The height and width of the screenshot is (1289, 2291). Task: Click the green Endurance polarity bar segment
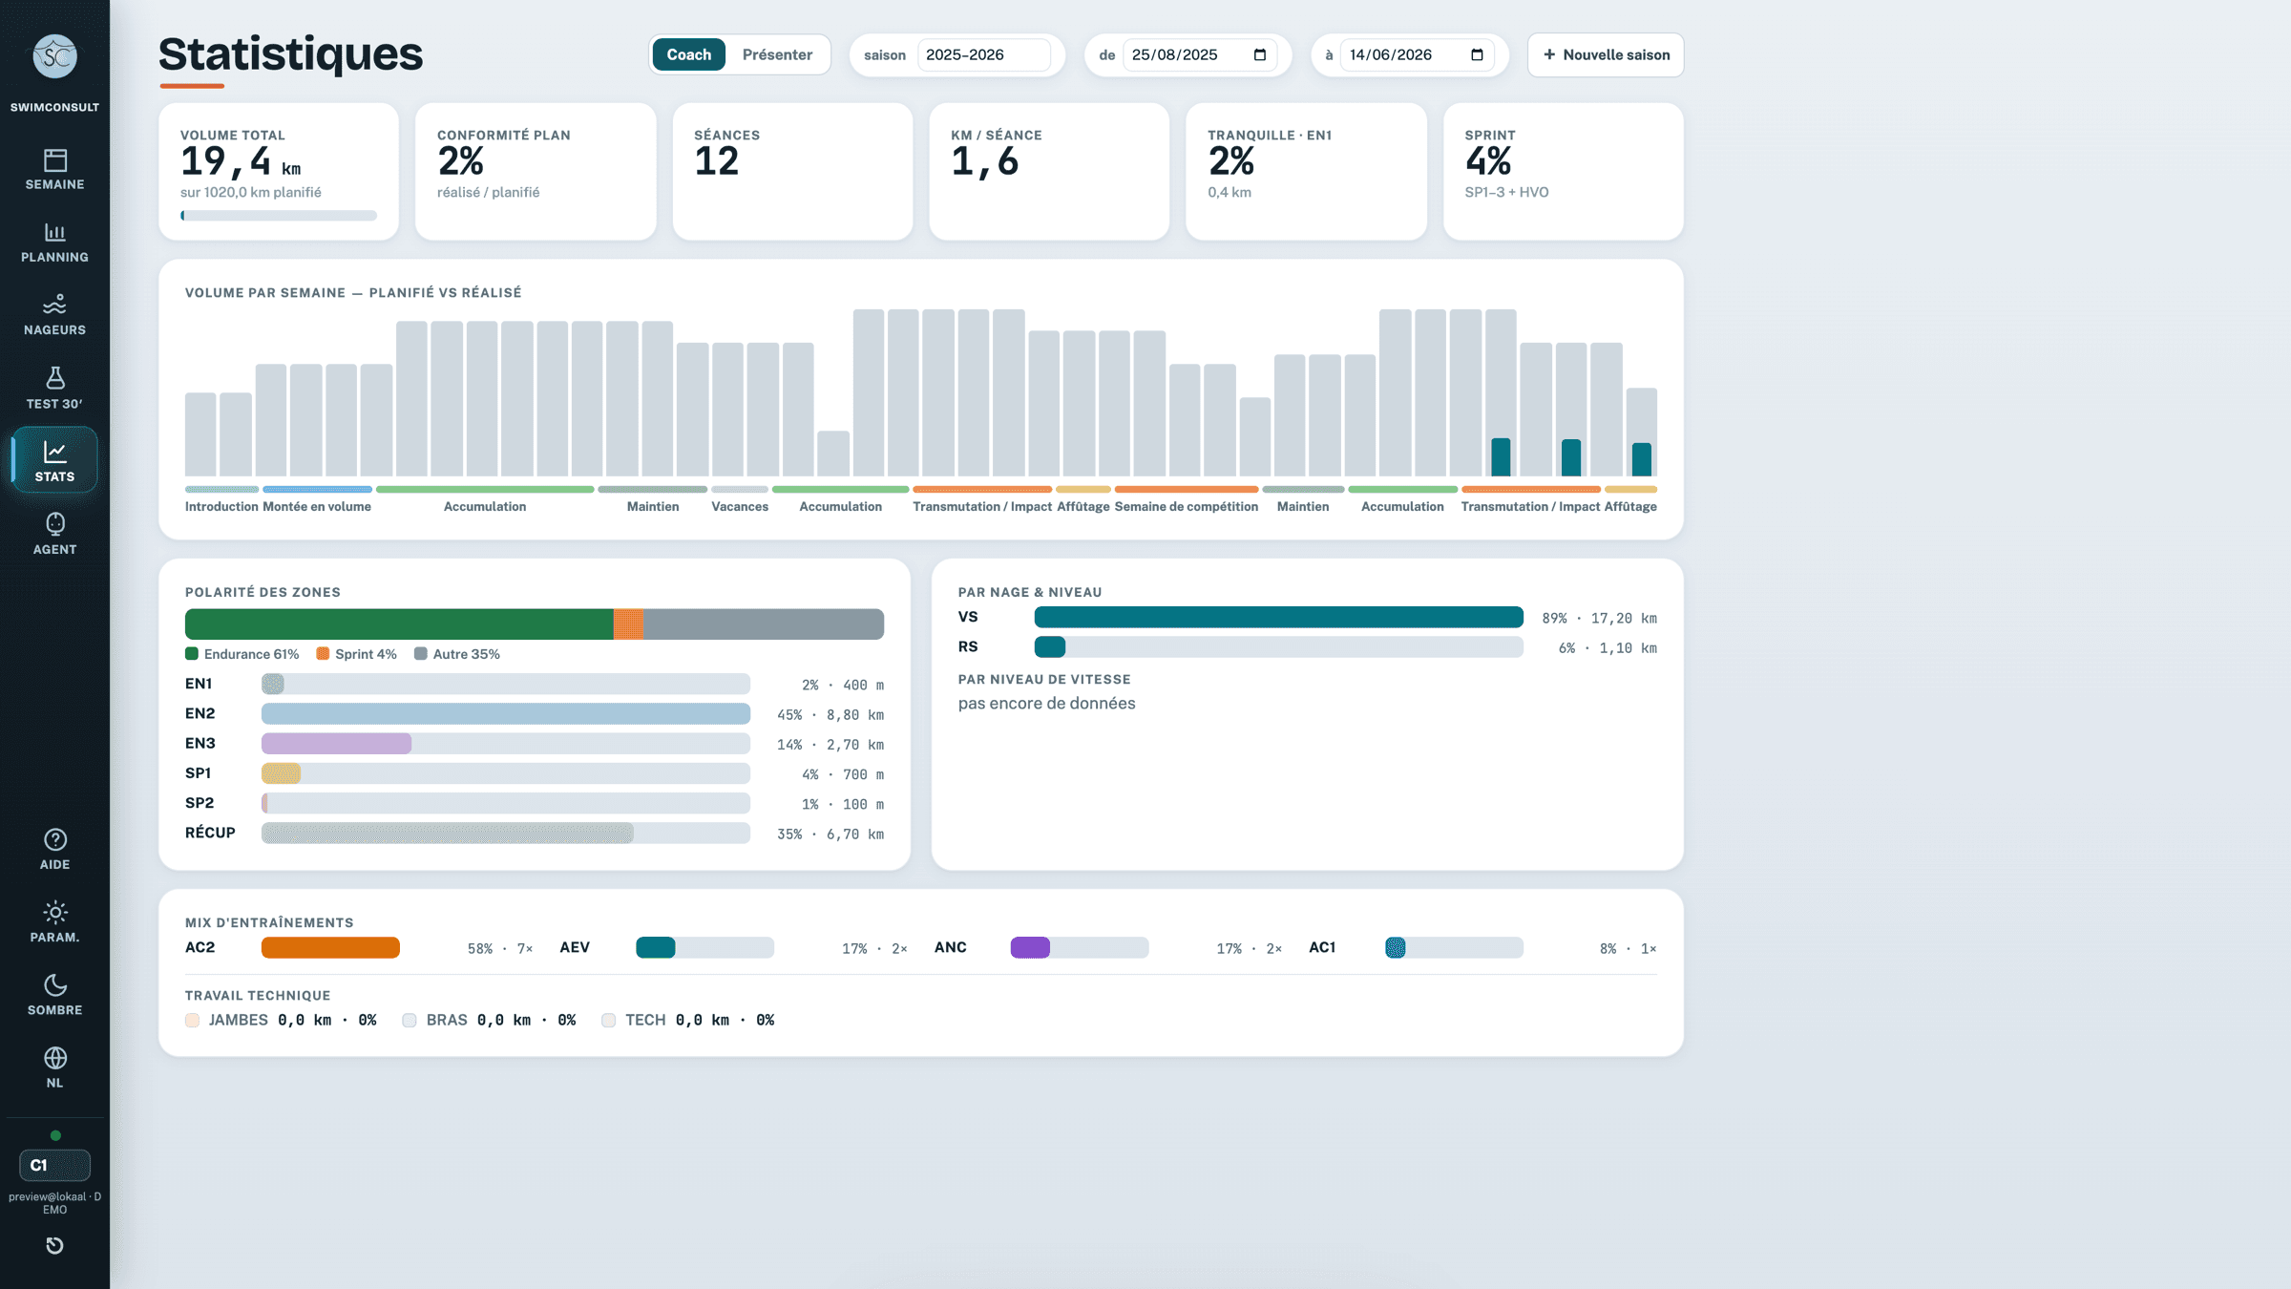[399, 624]
